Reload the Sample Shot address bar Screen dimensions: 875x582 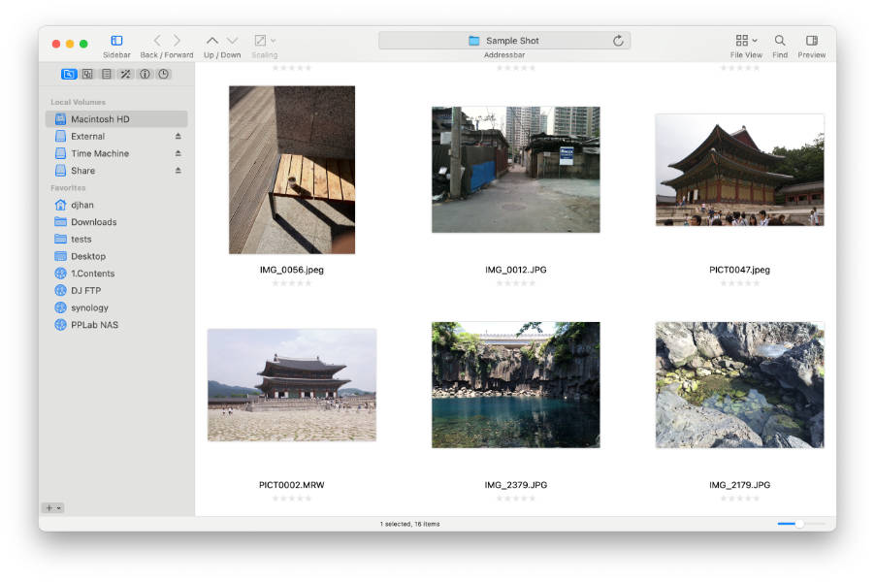point(618,41)
